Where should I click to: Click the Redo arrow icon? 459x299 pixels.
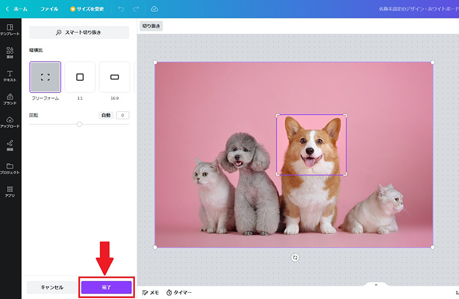[x=136, y=9]
